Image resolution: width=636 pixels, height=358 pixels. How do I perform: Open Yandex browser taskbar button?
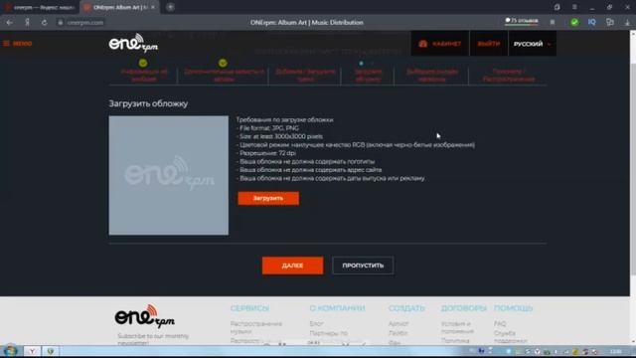point(32,351)
